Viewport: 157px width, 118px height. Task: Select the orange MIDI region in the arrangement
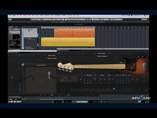(74, 33)
